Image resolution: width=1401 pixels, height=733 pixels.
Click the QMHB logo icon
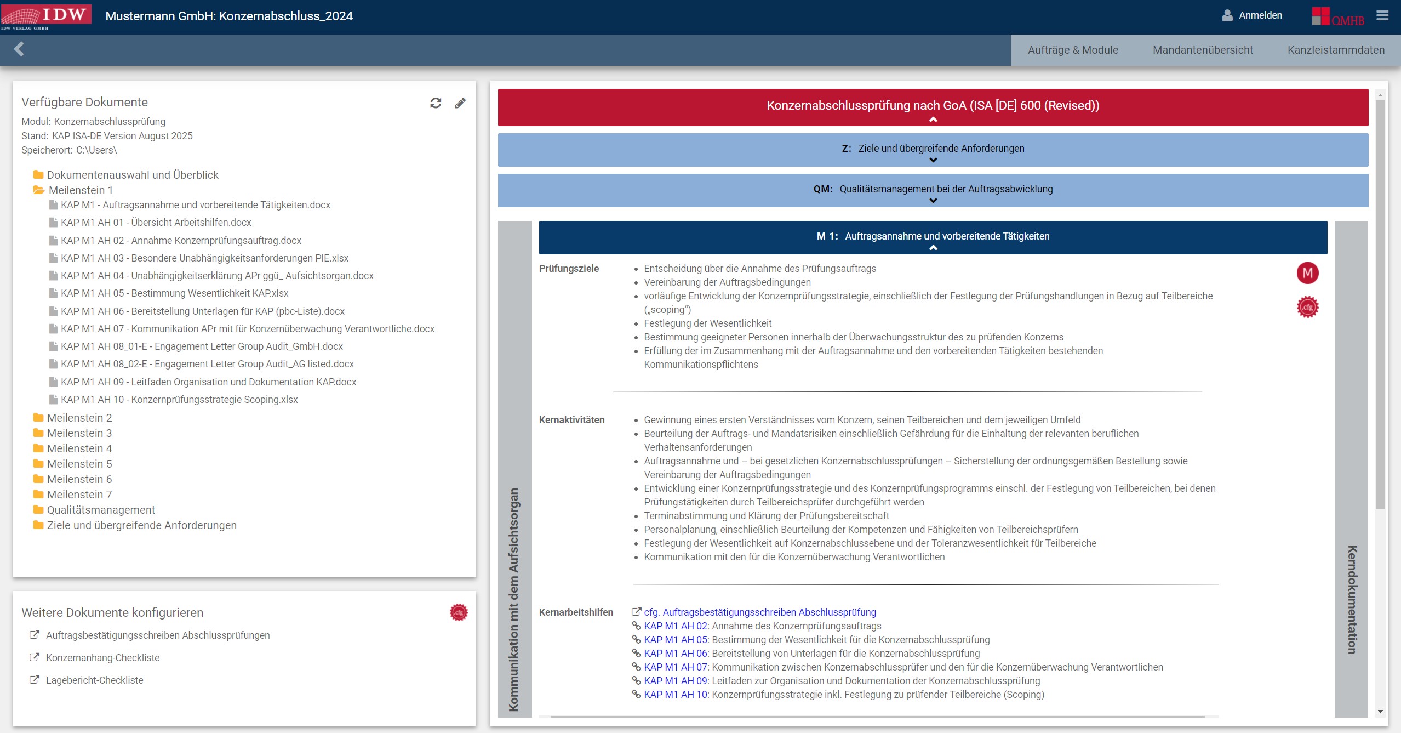pyautogui.click(x=1337, y=16)
